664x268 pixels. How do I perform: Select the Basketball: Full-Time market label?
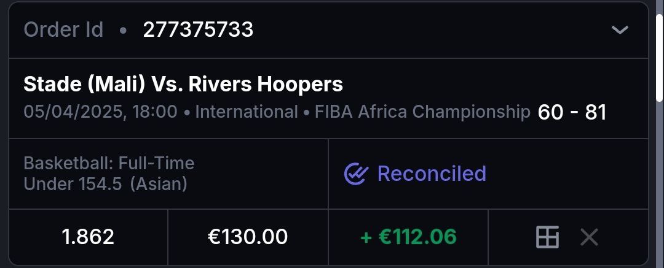click(x=109, y=163)
